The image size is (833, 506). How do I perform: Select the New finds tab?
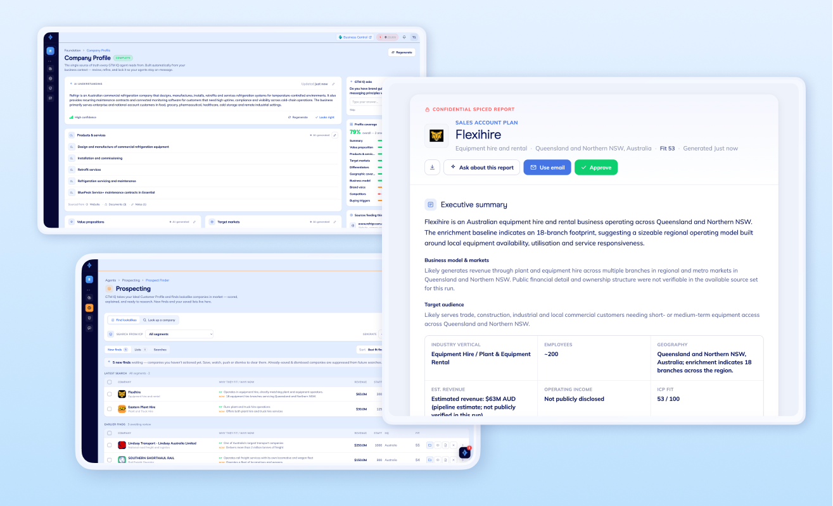coord(118,349)
